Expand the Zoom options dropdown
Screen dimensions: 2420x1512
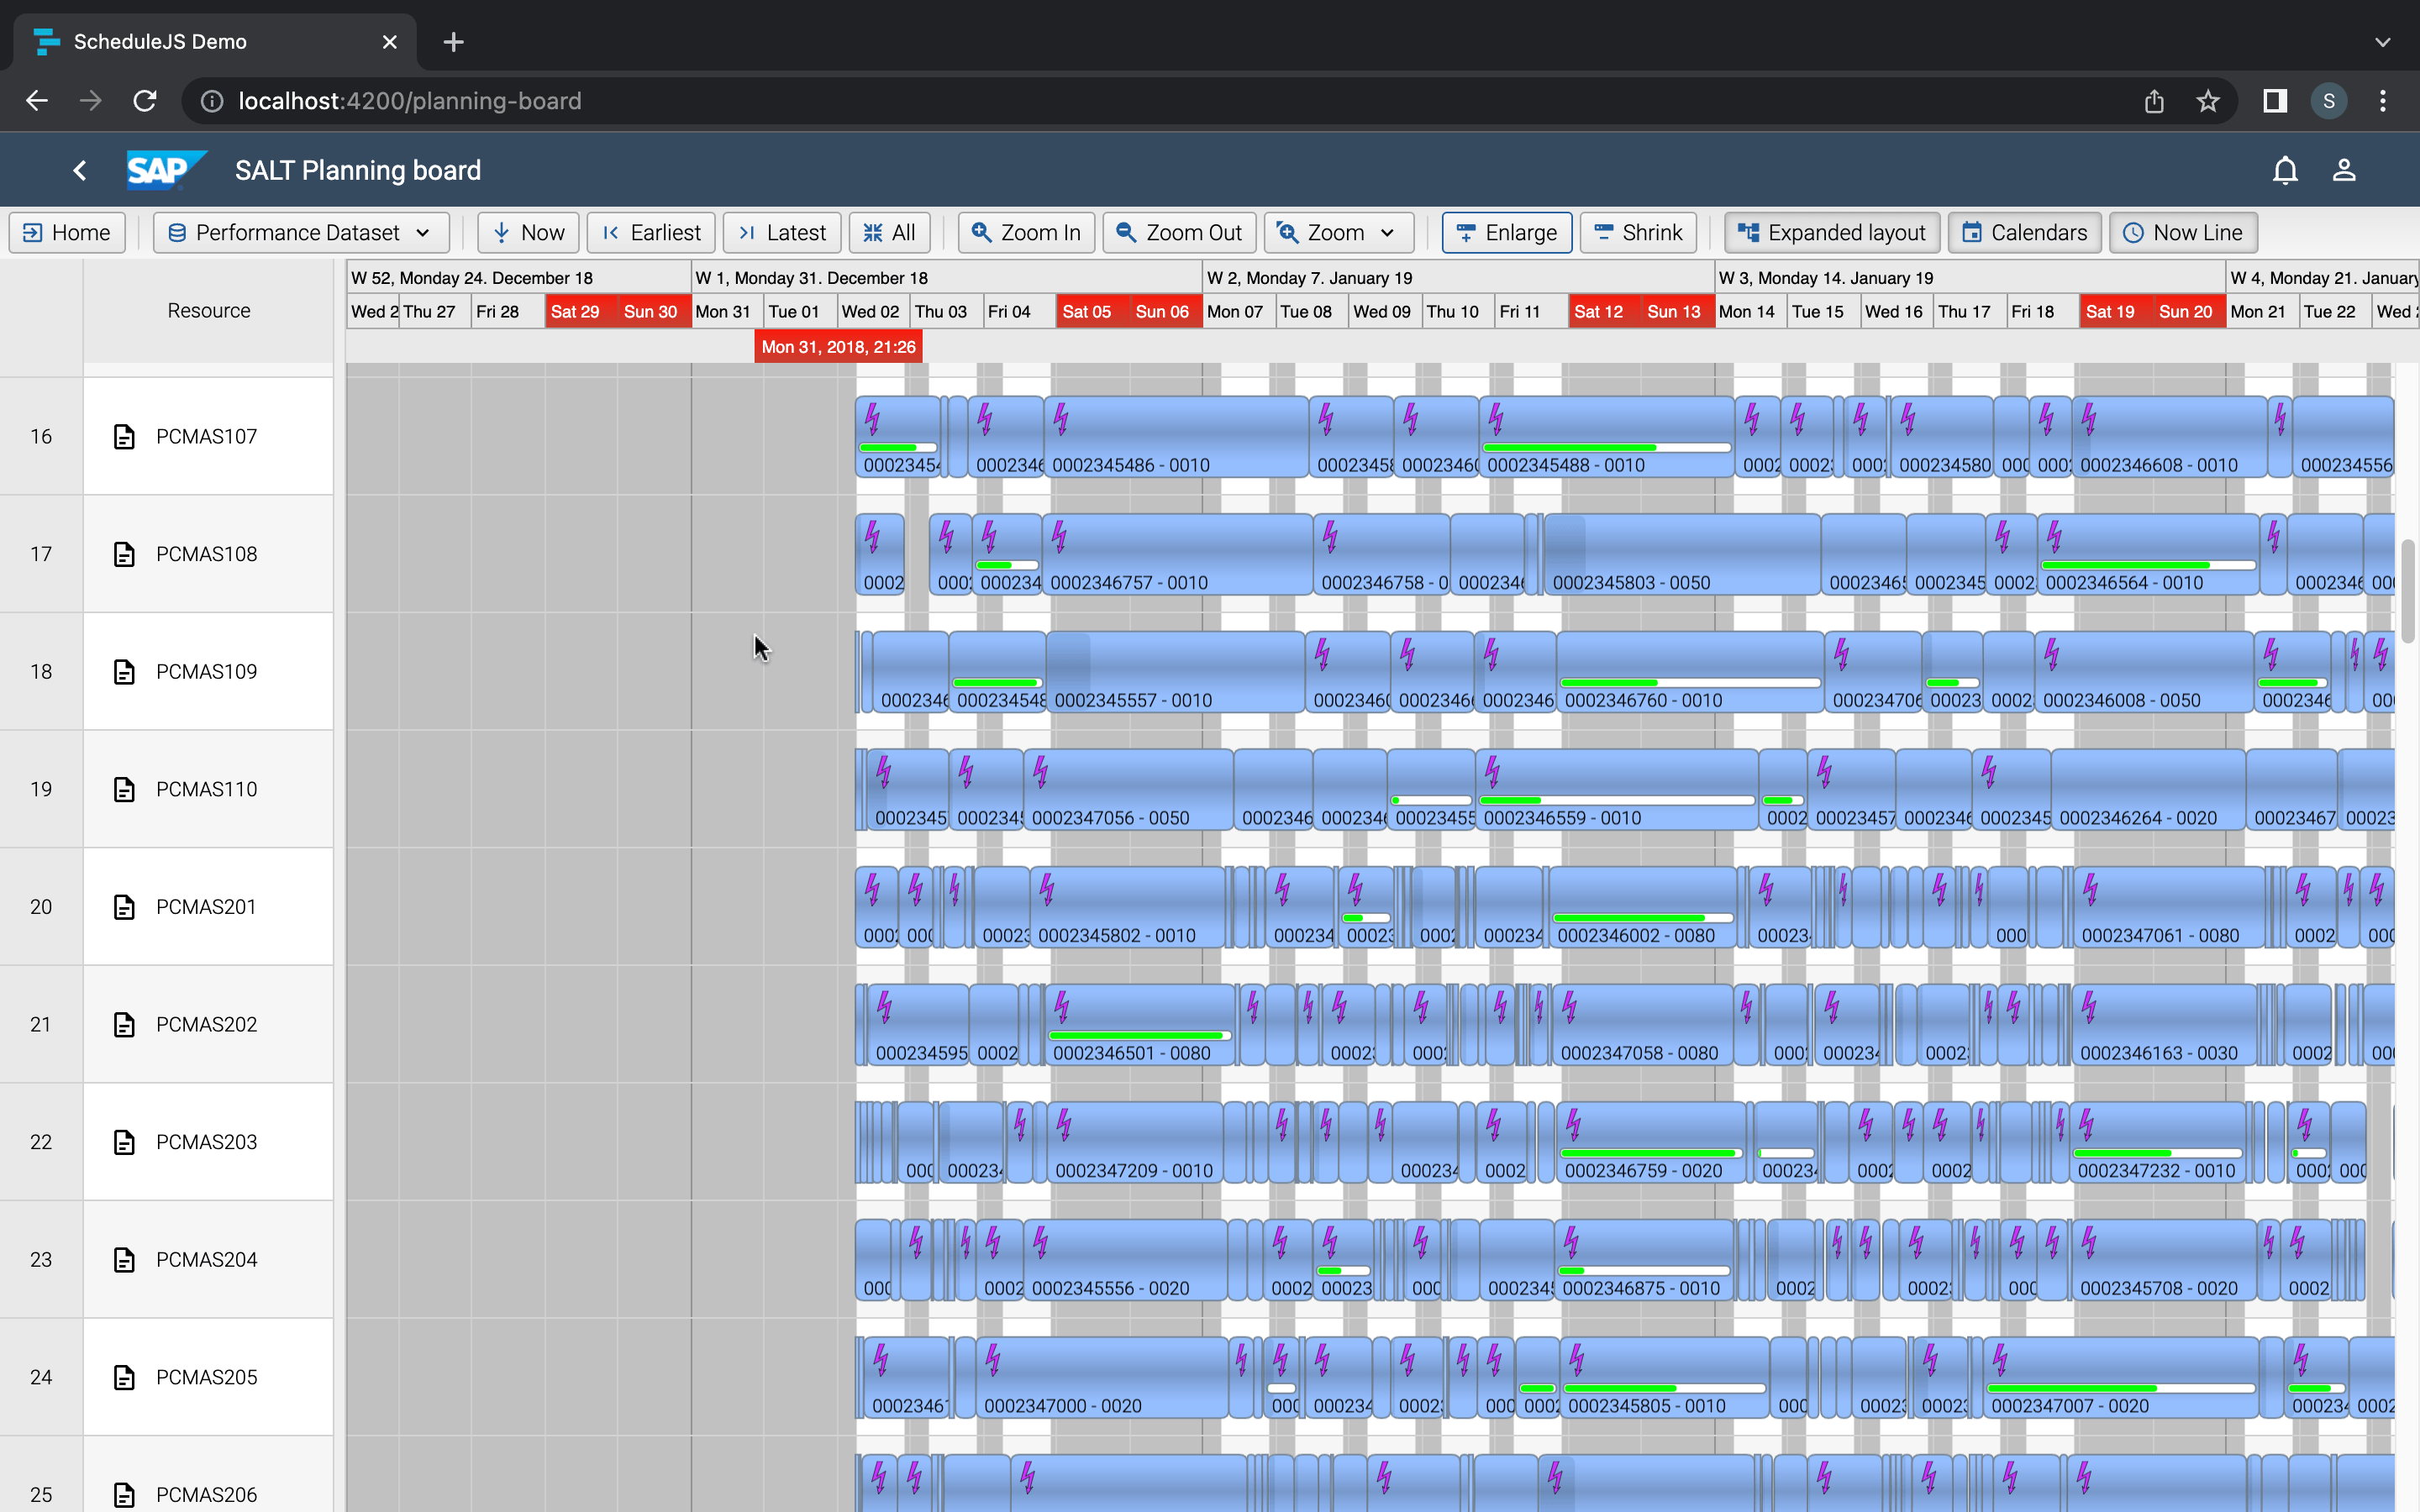pos(1389,232)
